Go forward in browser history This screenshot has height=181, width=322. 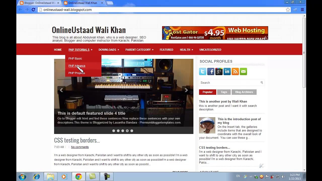pos(27,10)
